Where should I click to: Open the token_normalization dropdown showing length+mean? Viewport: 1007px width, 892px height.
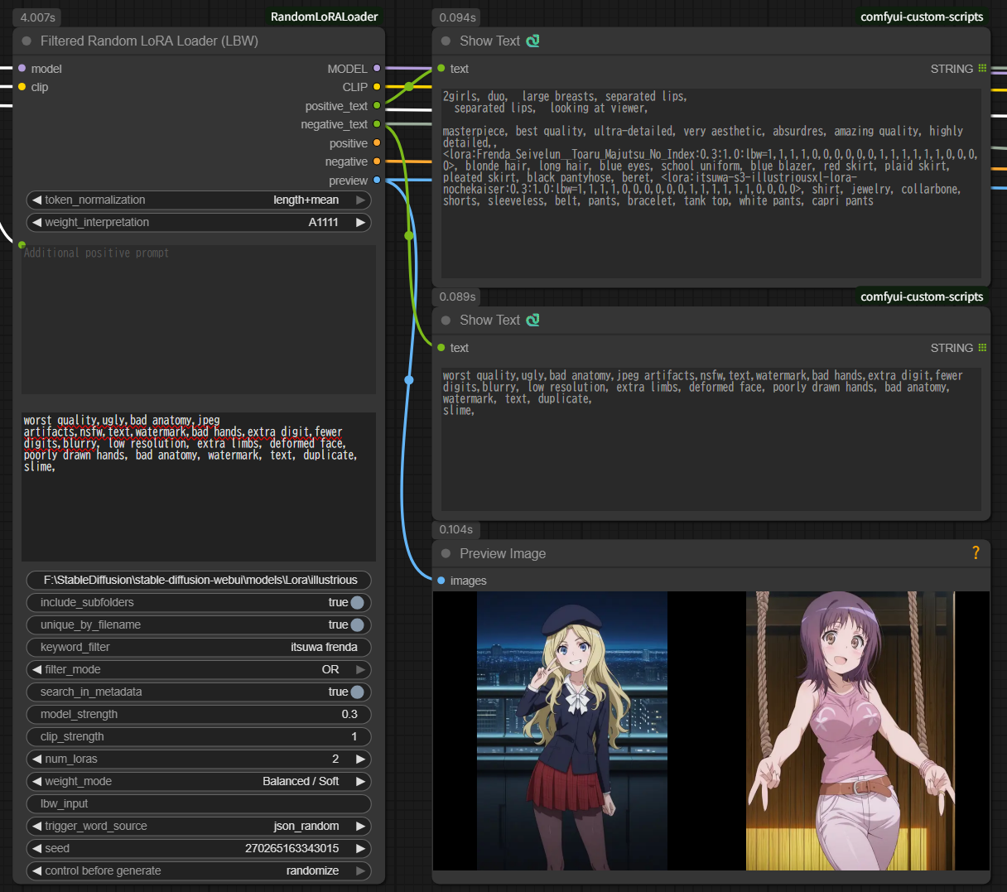coord(199,200)
